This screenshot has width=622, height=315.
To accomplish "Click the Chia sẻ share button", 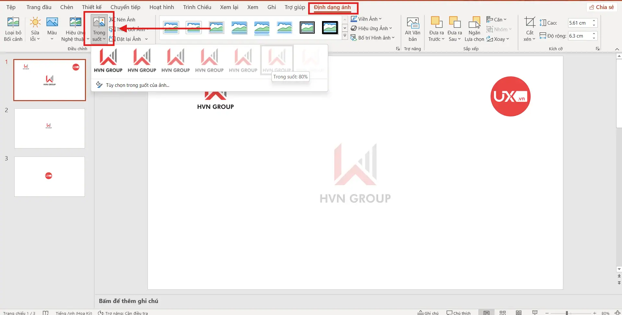I will pos(602,7).
